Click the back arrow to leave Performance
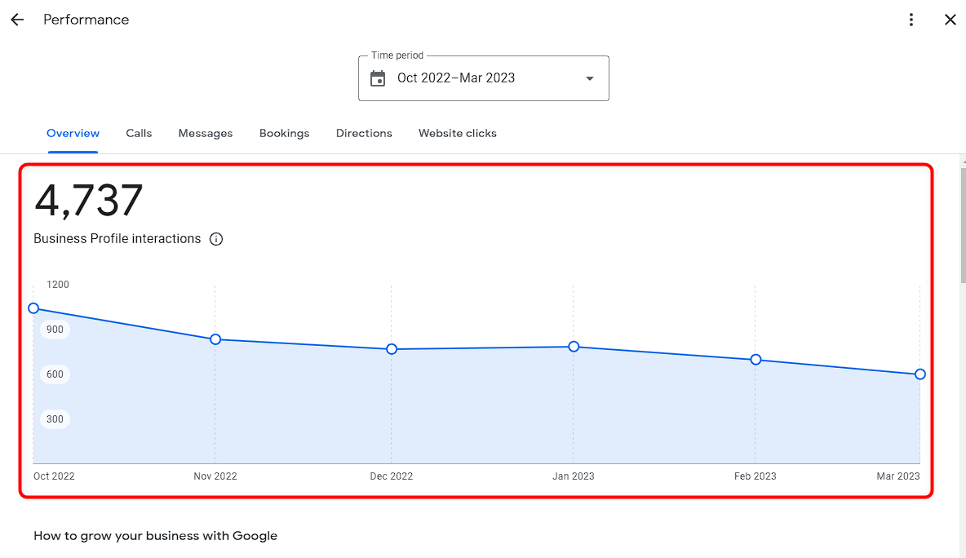The width and height of the screenshot is (966, 558). click(17, 19)
